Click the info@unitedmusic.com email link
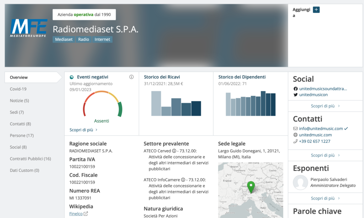The image size is (364, 218). pos(321,129)
